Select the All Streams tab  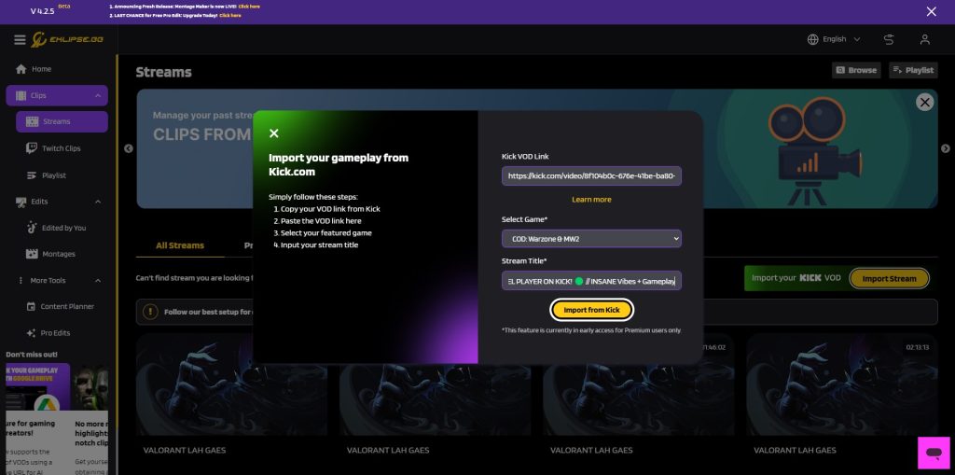click(x=180, y=245)
